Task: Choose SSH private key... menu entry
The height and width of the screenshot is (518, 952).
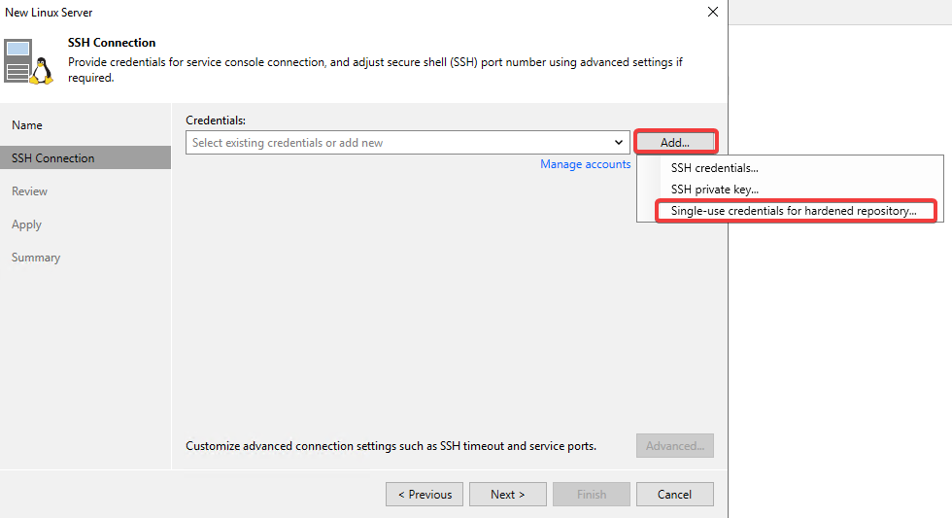Action: (714, 190)
